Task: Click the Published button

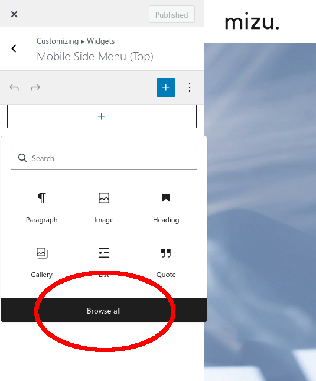Action: pyautogui.click(x=172, y=15)
